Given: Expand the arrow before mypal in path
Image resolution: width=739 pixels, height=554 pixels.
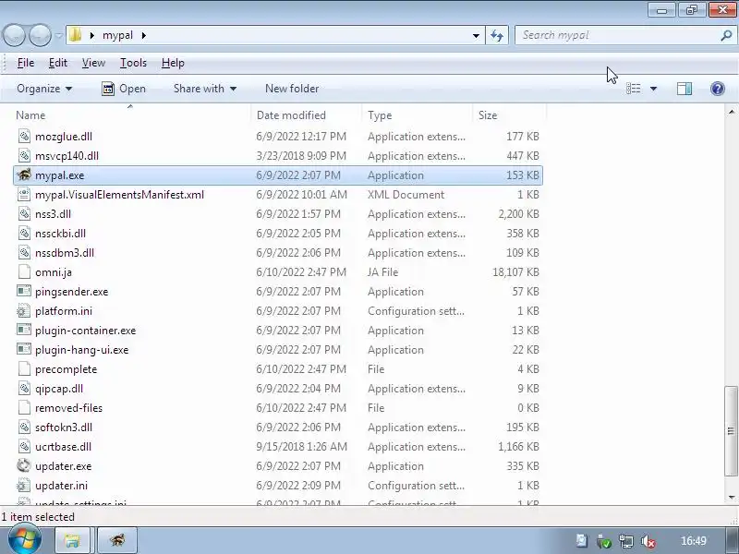Looking at the screenshot, I should pyautogui.click(x=91, y=35).
